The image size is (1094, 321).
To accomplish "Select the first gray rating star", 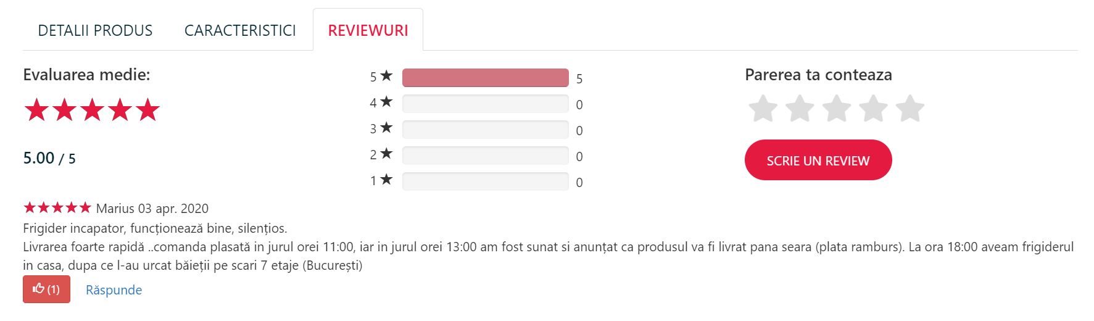I will click(x=763, y=109).
